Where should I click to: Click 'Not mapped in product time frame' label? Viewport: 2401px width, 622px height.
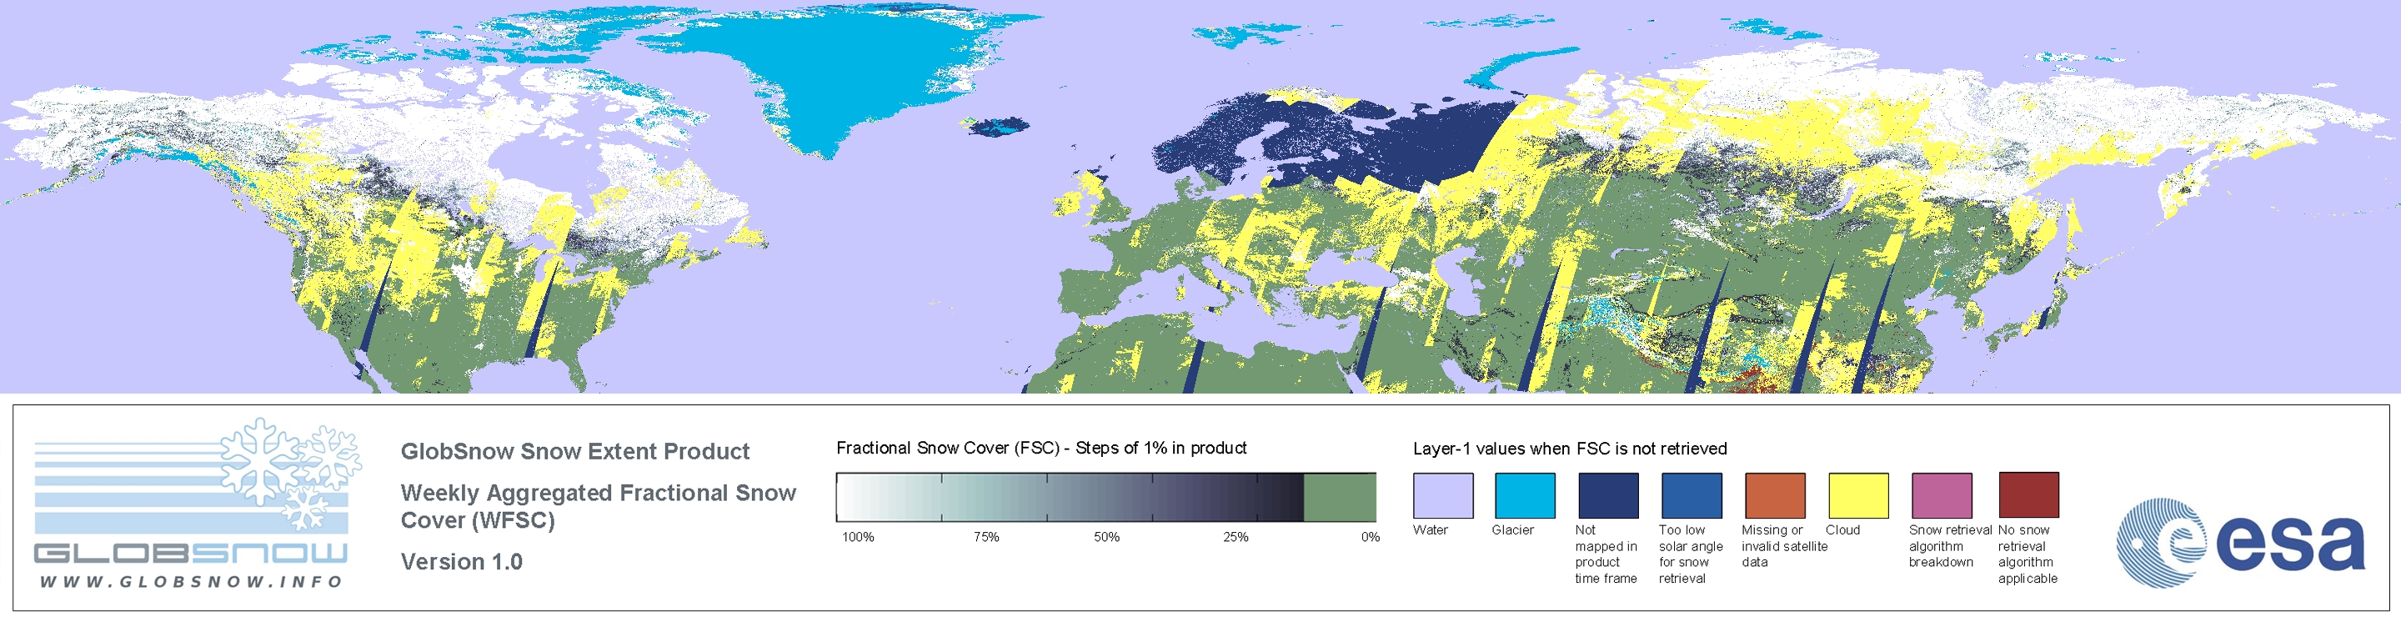[1606, 554]
